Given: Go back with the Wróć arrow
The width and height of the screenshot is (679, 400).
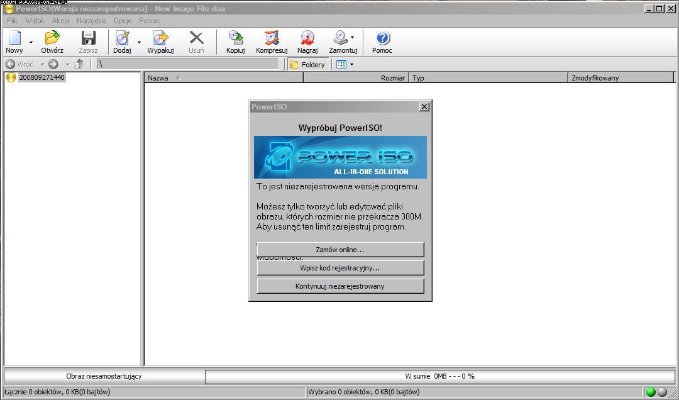Looking at the screenshot, I should [10, 65].
